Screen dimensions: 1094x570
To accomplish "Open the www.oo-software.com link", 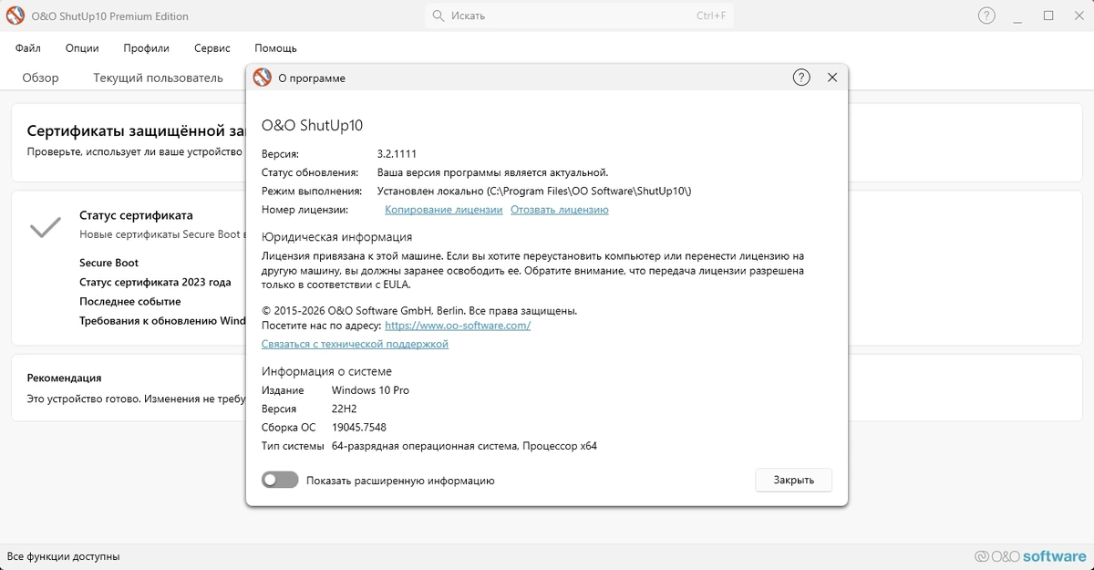I will [458, 326].
